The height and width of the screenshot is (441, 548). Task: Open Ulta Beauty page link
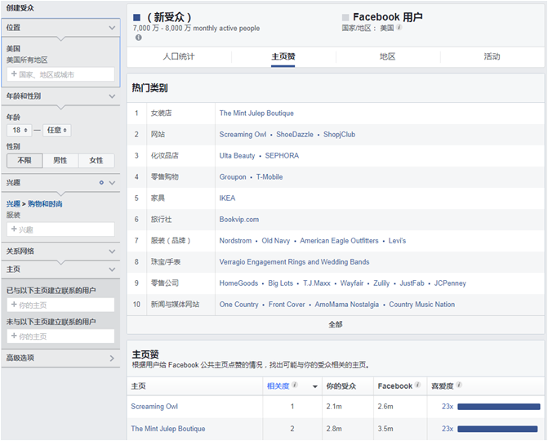(237, 156)
